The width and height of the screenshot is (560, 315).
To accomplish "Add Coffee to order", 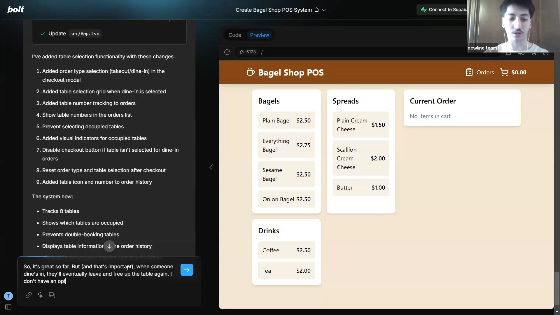I will (x=286, y=250).
